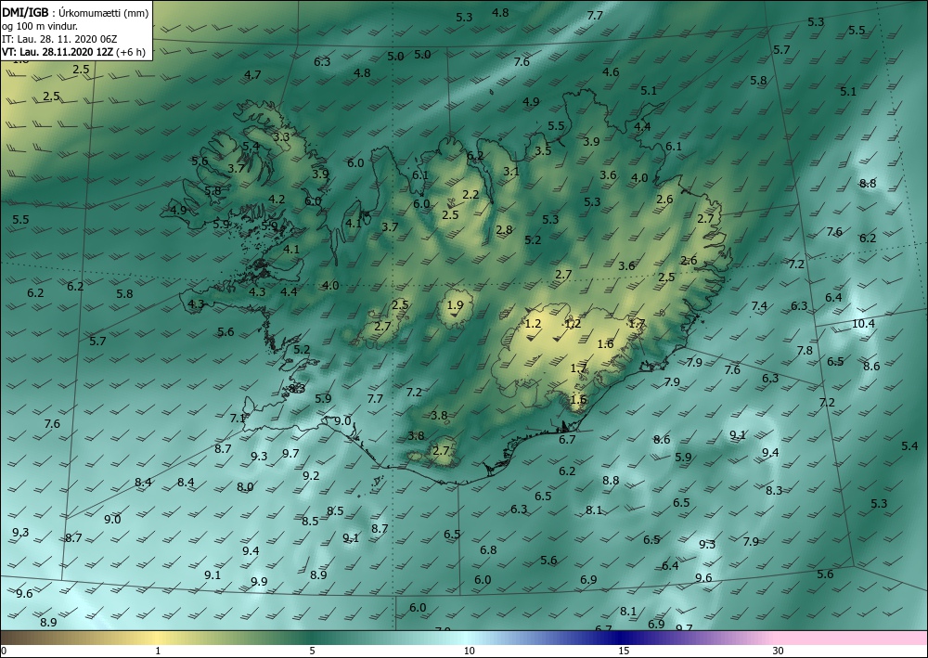This screenshot has width=928, height=658.
Task: Click the 6.8 value on the map
Action: (488, 549)
